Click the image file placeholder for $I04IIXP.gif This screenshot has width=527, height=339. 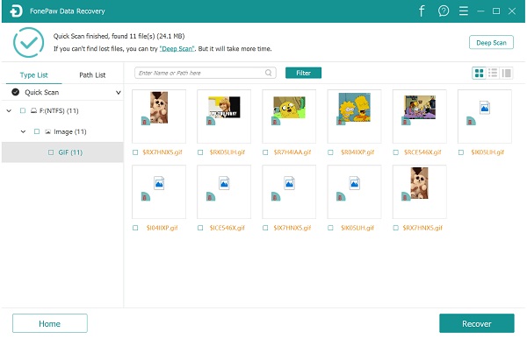point(159,183)
